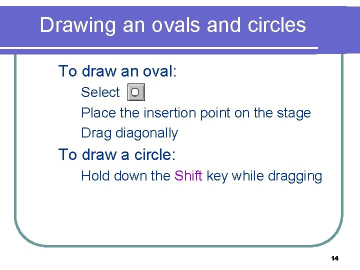360x270 pixels.
Task: Click the "Place the insertion point" line
Action: pos(195,113)
